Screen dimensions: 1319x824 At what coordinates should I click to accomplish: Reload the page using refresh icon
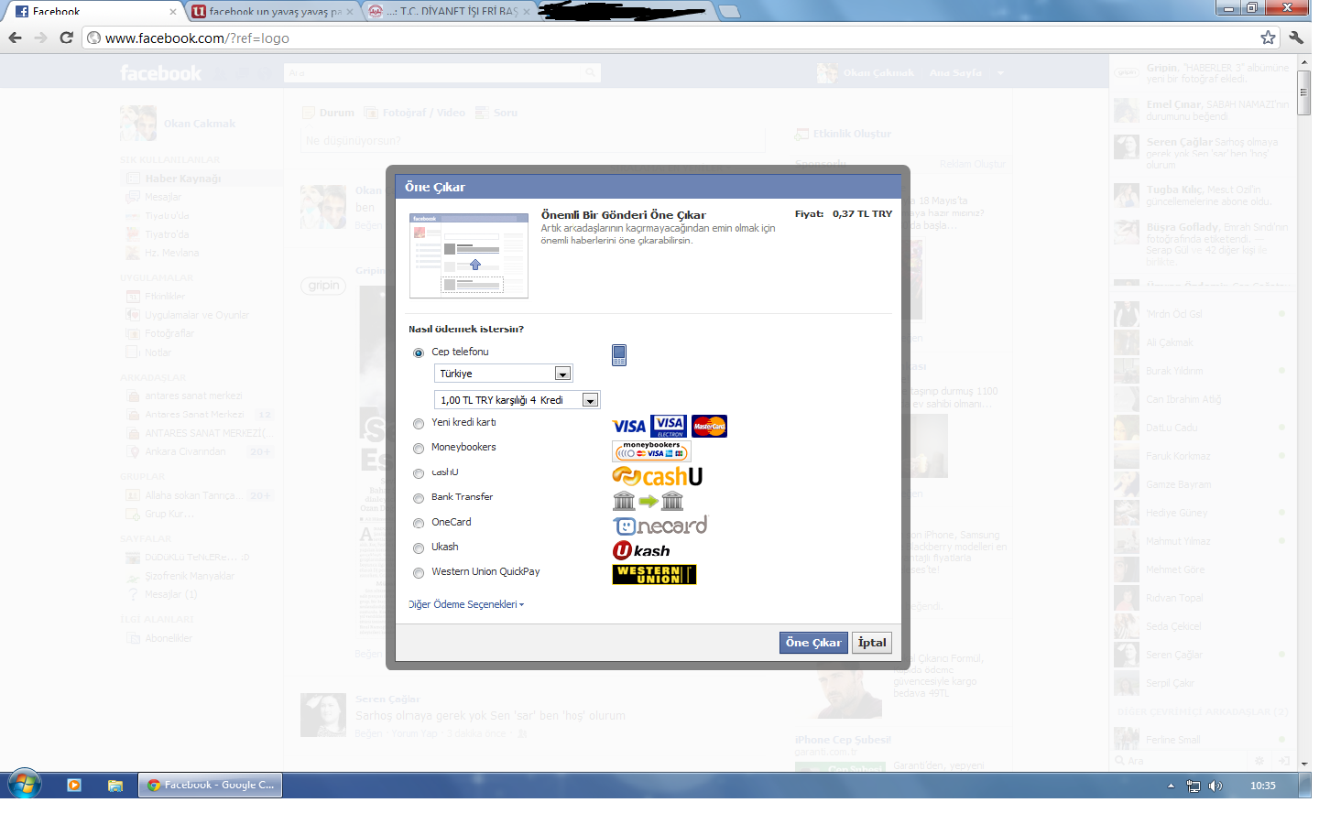click(66, 38)
